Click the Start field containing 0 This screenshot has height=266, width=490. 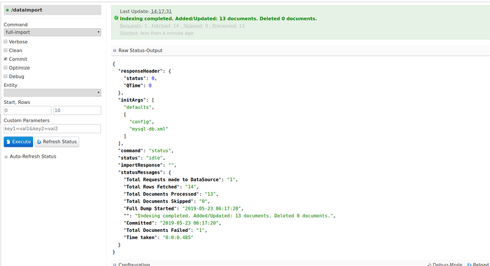pos(27,111)
